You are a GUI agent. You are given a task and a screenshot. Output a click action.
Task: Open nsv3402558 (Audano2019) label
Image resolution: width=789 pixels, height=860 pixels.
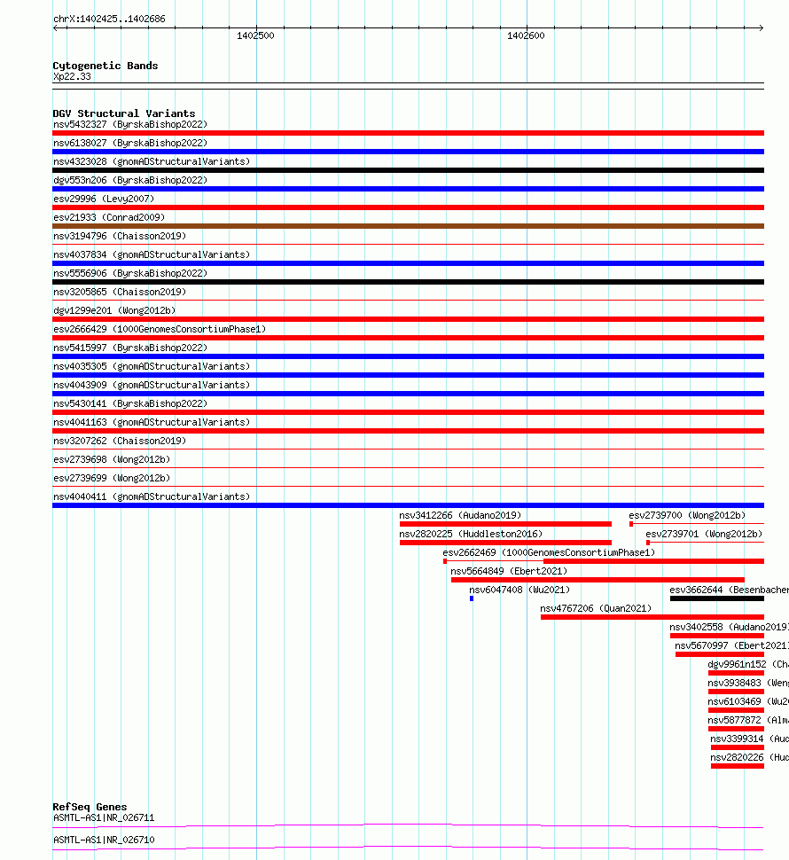[x=730, y=628]
